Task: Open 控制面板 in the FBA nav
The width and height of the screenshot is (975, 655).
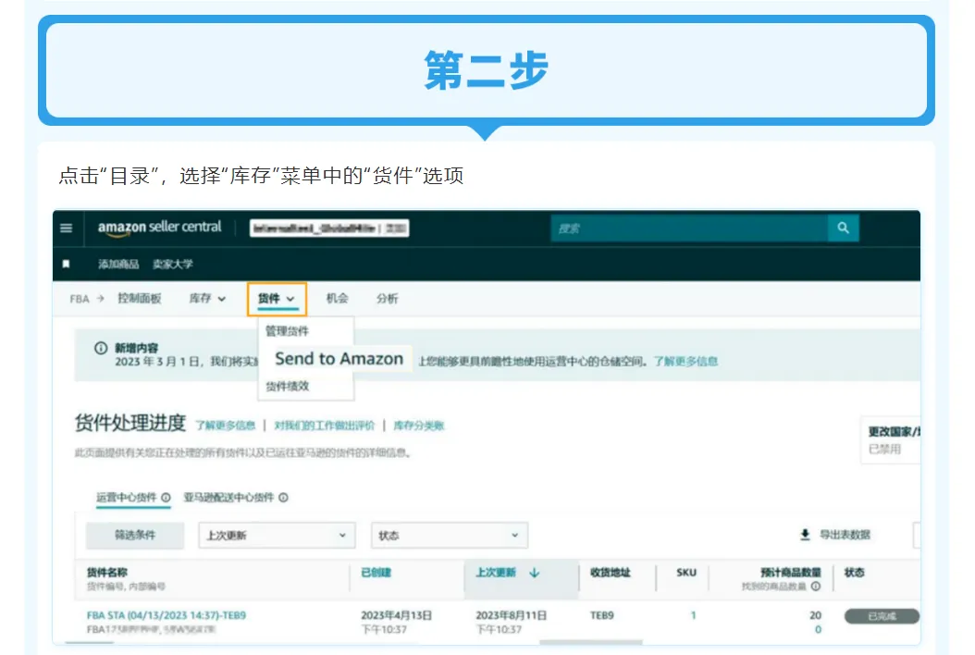Action: coord(140,299)
